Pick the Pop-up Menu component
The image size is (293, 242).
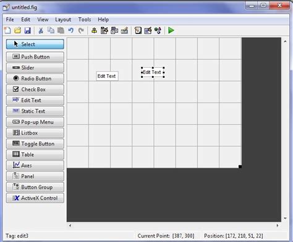(x=35, y=122)
